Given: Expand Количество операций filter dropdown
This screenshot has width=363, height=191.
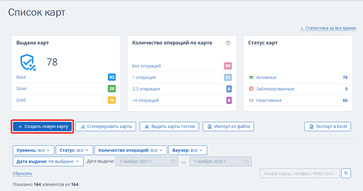Looking at the screenshot, I should click(130, 150).
